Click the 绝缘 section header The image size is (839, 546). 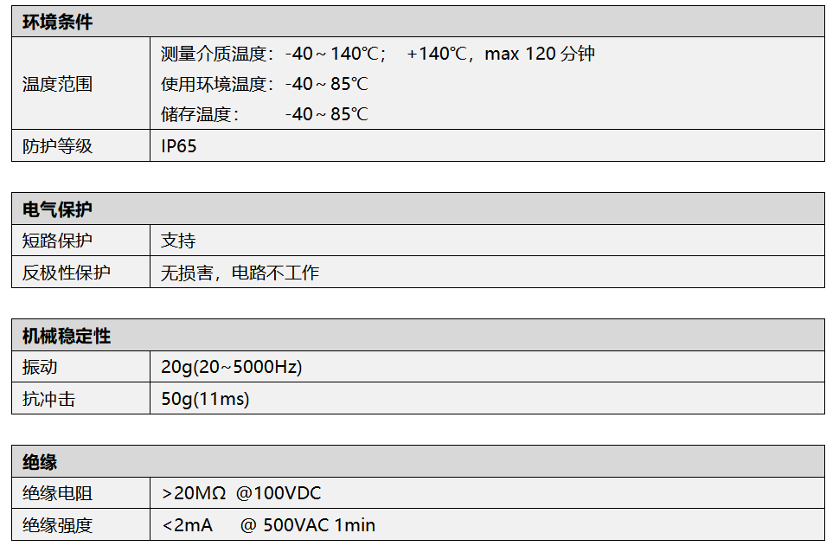pyautogui.click(x=40, y=462)
